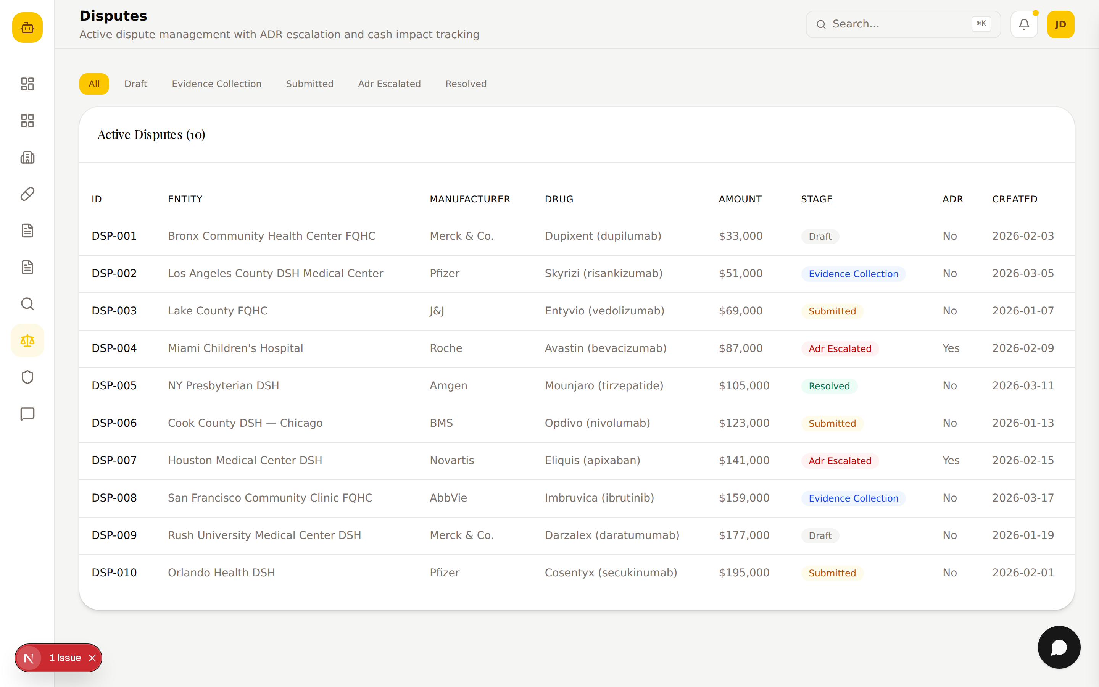This screenshot has height=687, width=1099.
Task: Open the 1 Issue indicator
Action: pos(65,658)
